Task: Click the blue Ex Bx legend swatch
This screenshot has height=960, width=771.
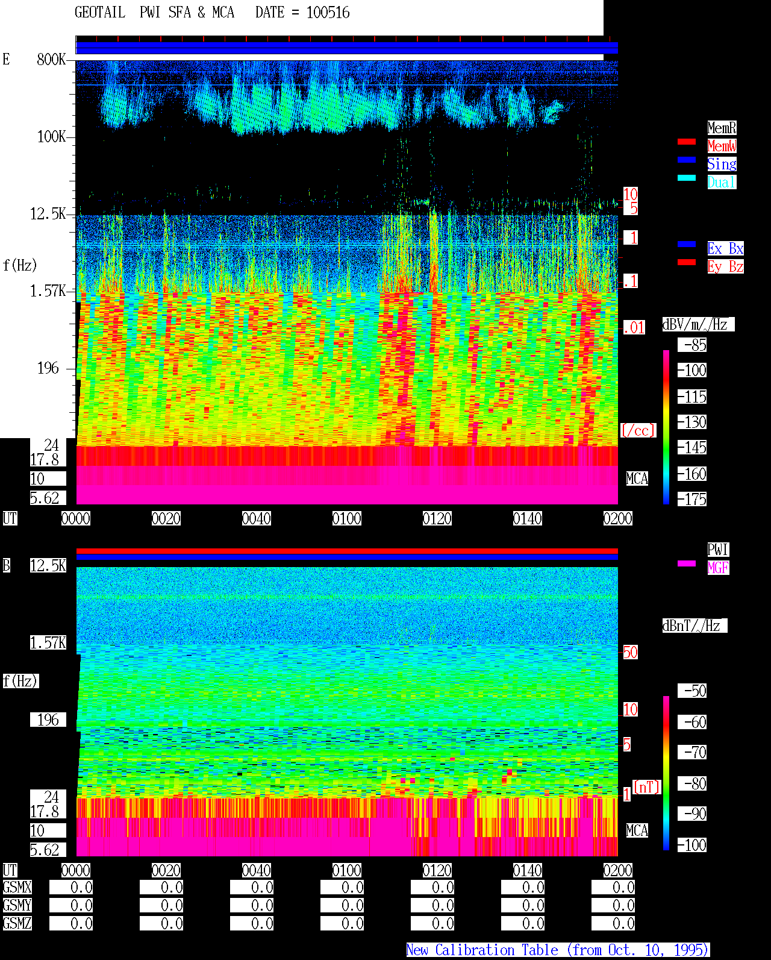Action: coord(687,244)
